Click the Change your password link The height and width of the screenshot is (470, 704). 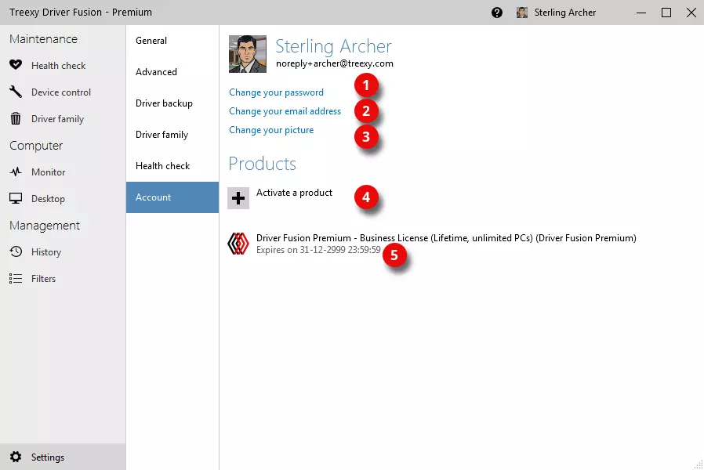coord(276,92)
